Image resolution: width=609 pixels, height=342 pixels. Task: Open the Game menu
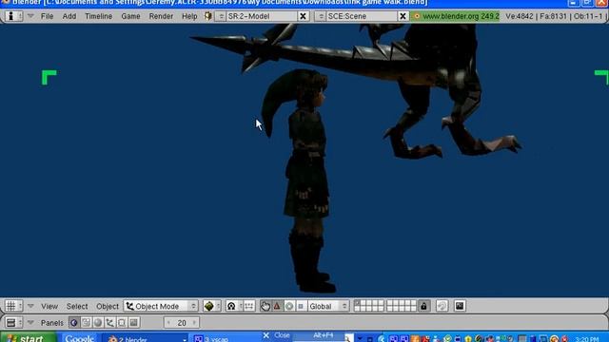tap(130, 16)
